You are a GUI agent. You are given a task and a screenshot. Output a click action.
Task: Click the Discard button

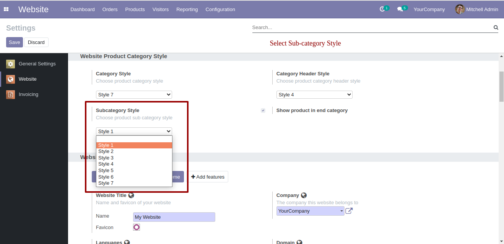pyautogui.click(x=36, y=42)
